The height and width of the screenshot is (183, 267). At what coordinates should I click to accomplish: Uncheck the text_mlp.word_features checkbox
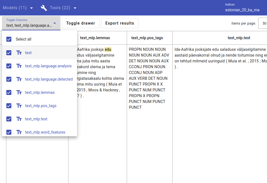pos(9,132)
